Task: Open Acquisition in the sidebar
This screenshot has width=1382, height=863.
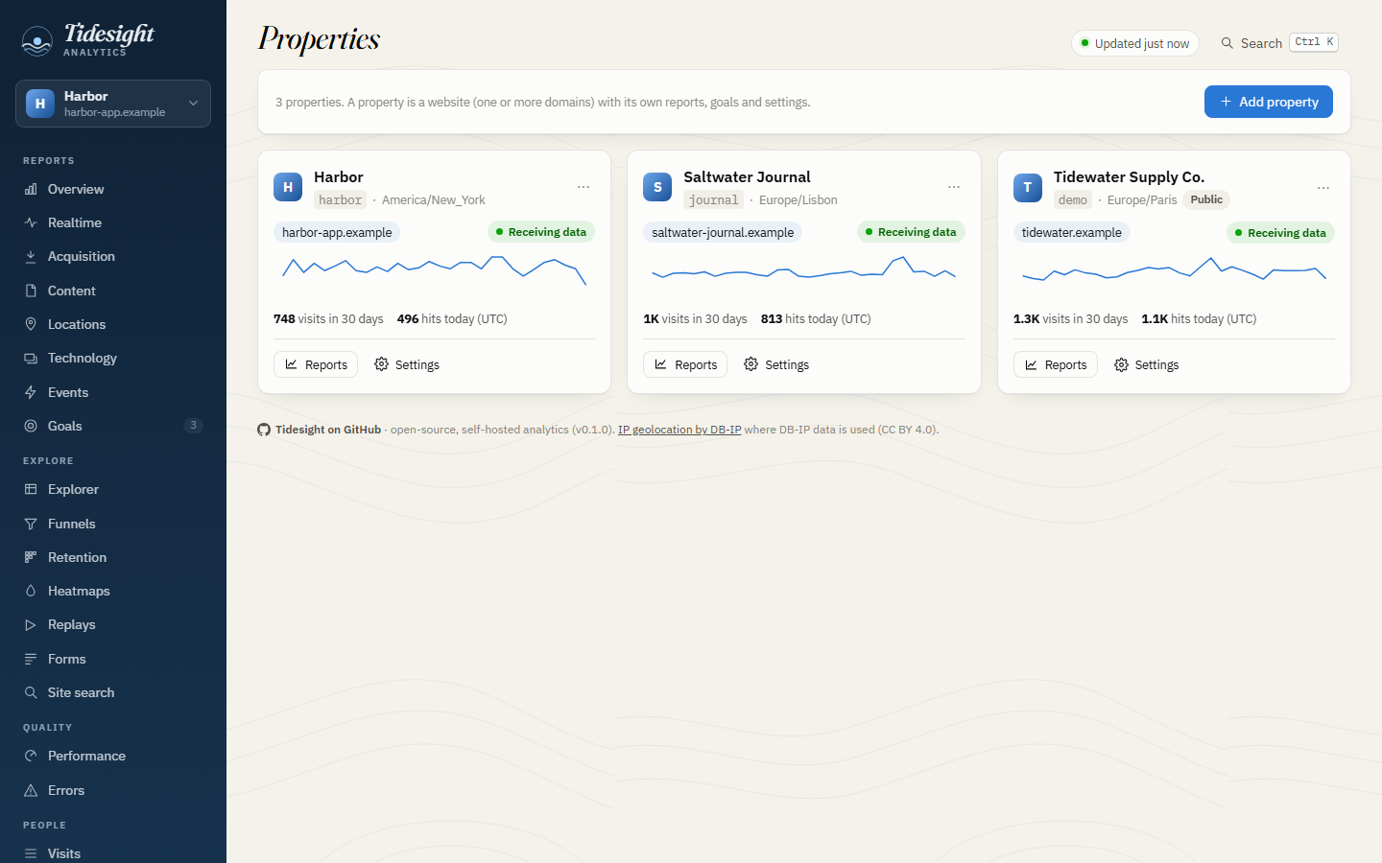Action: coord(113,256)
